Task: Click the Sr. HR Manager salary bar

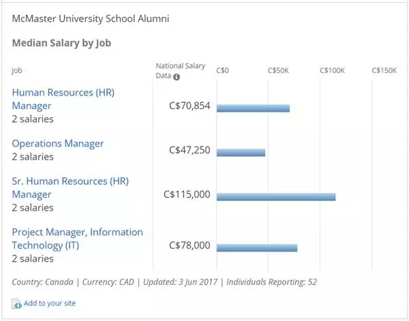Action: pos(276,196)
